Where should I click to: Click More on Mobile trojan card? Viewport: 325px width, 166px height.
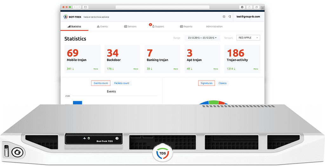(x=96, y=69)
